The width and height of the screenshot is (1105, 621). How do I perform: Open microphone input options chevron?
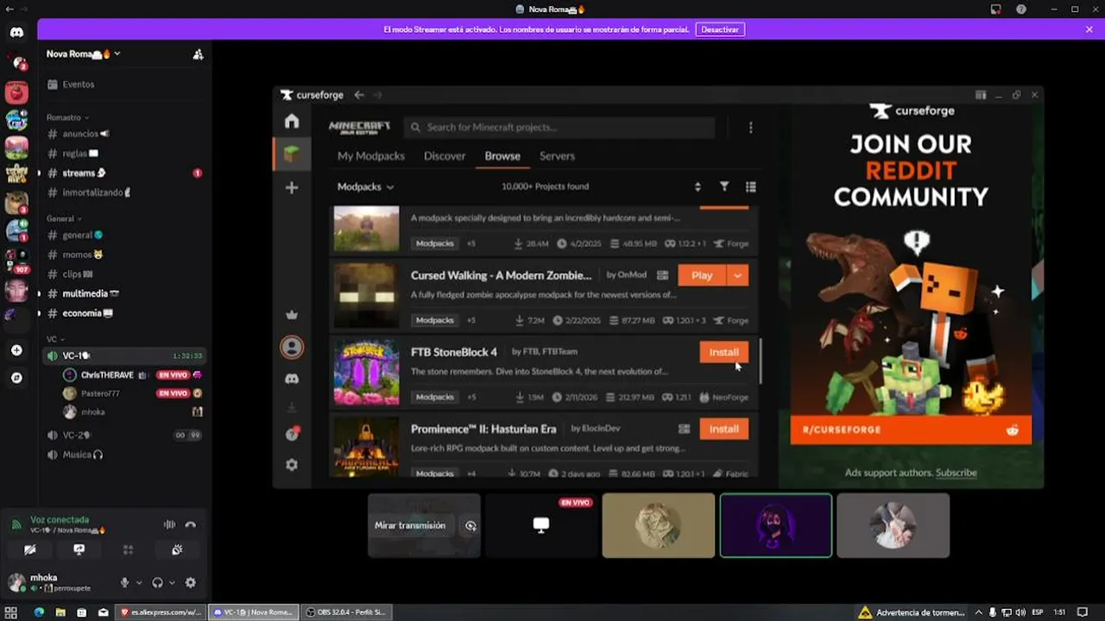[137, 582]
